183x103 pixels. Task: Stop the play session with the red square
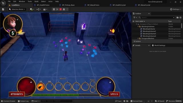coord(61,9)
